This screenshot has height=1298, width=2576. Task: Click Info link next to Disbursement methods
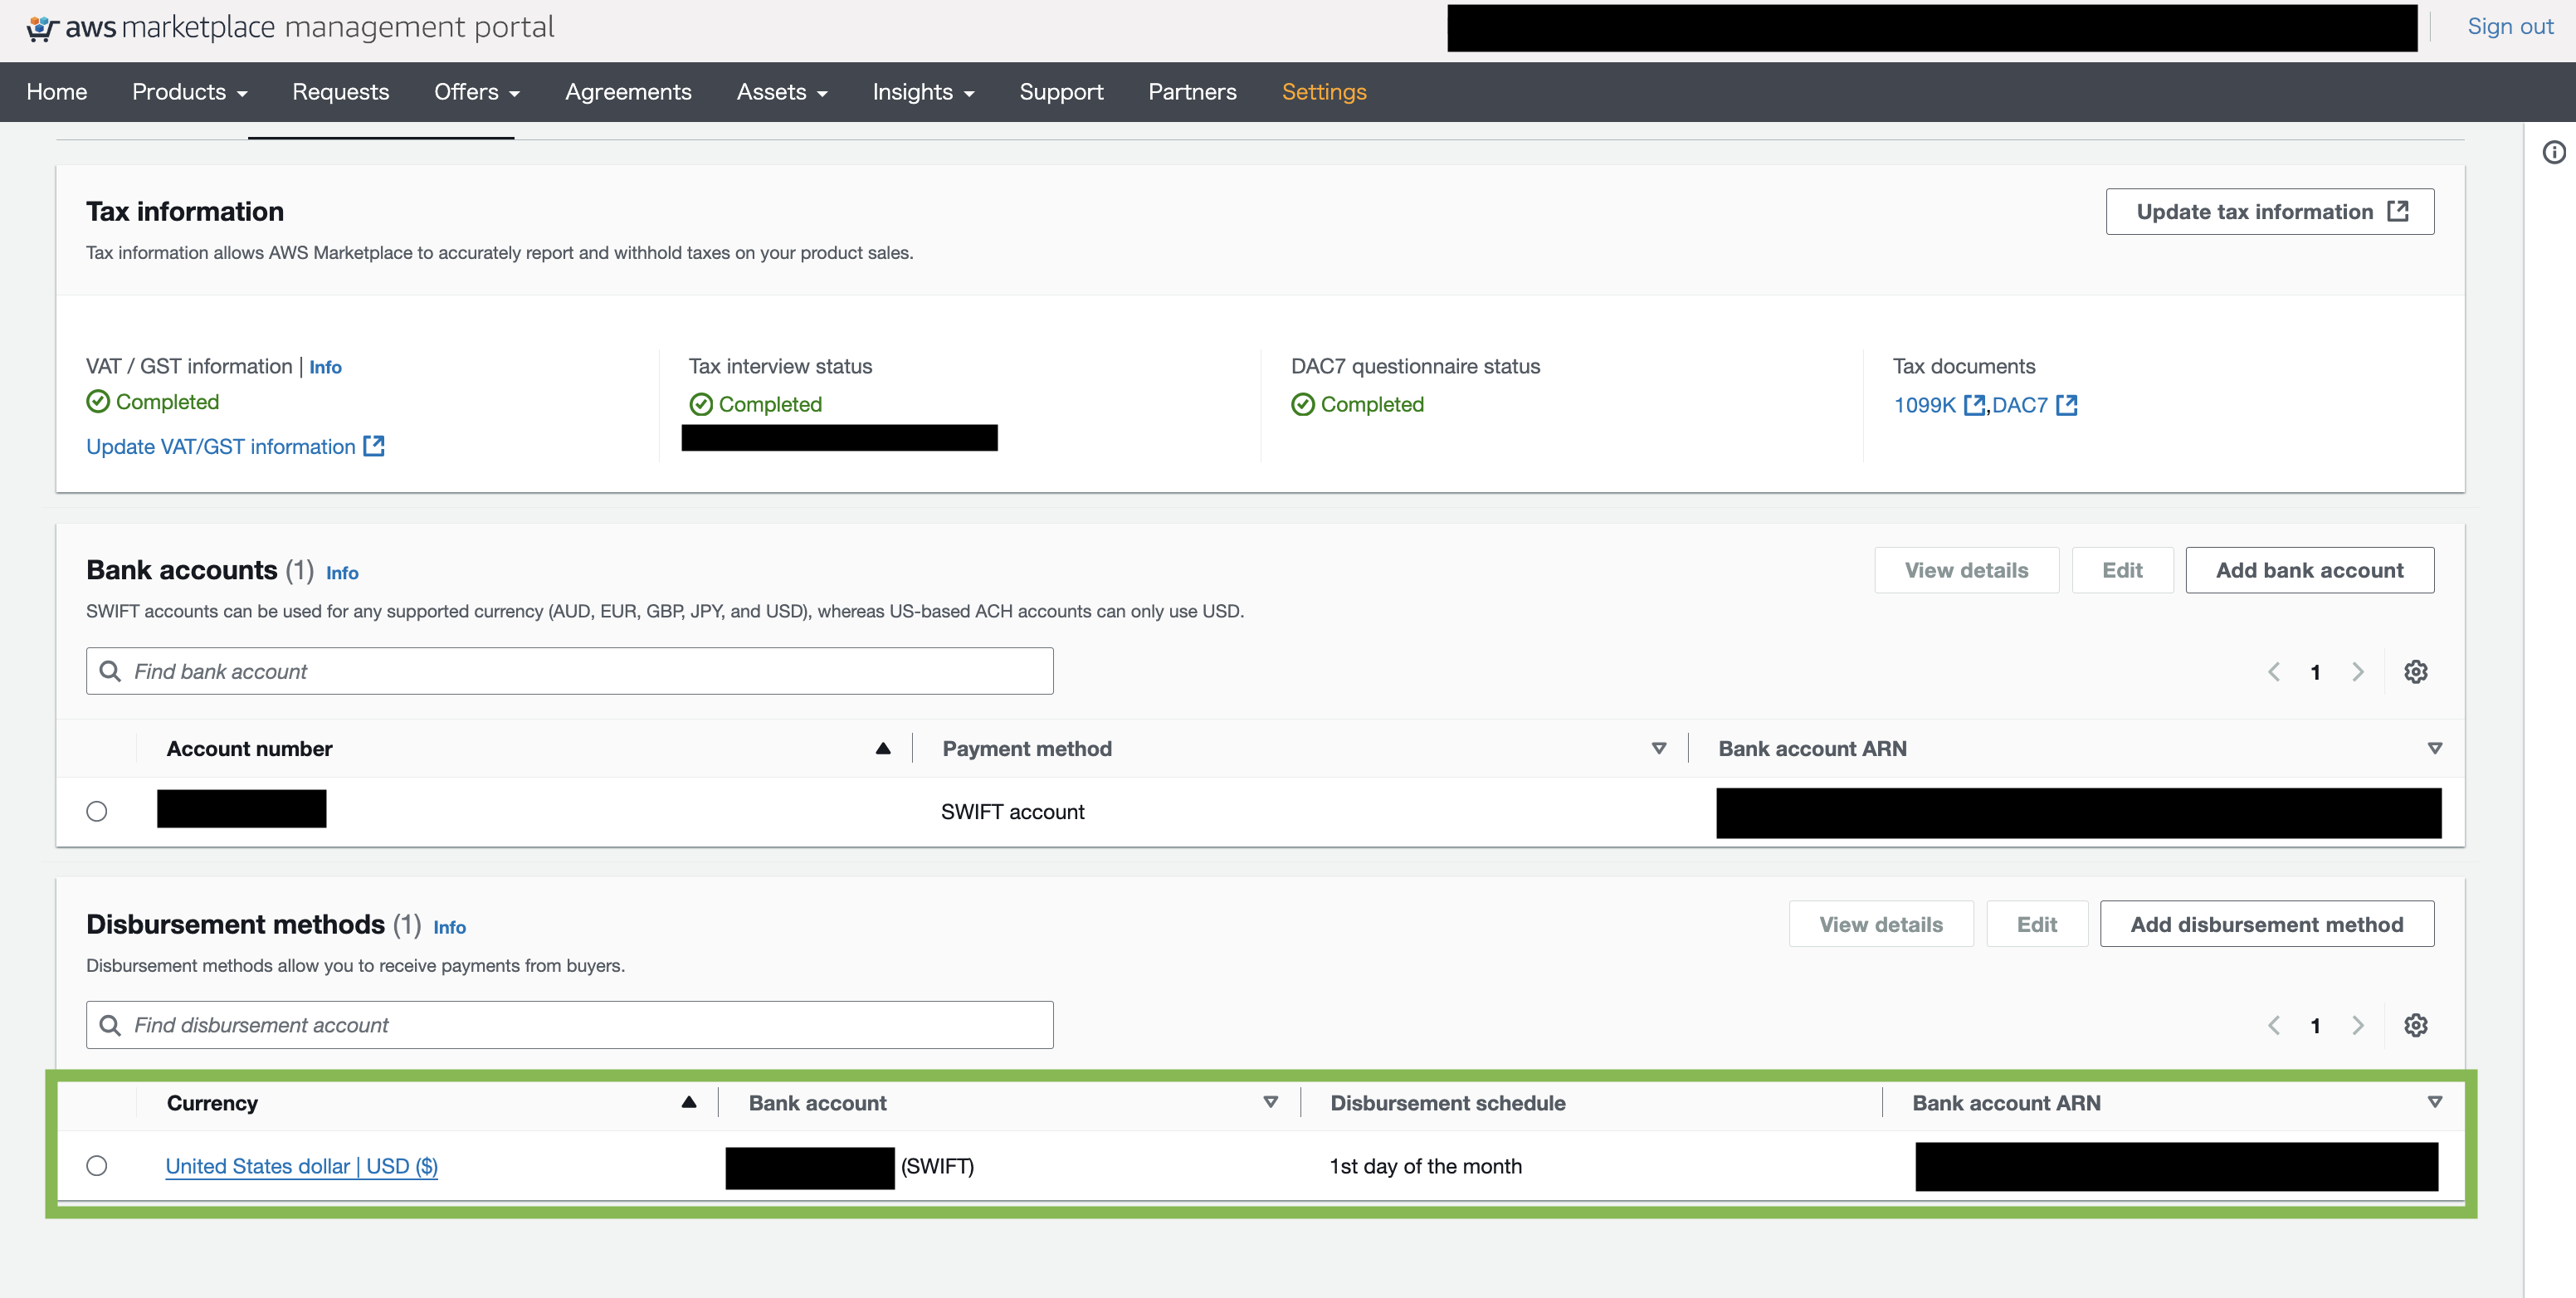(449, 927)
